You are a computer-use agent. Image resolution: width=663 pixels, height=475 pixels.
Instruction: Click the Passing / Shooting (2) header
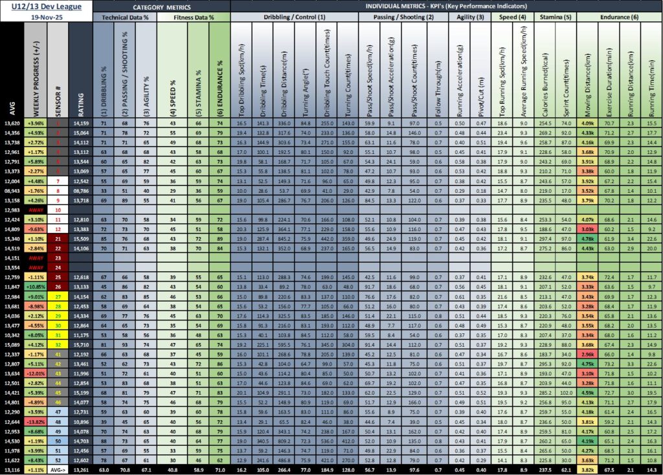pos(402,17)
